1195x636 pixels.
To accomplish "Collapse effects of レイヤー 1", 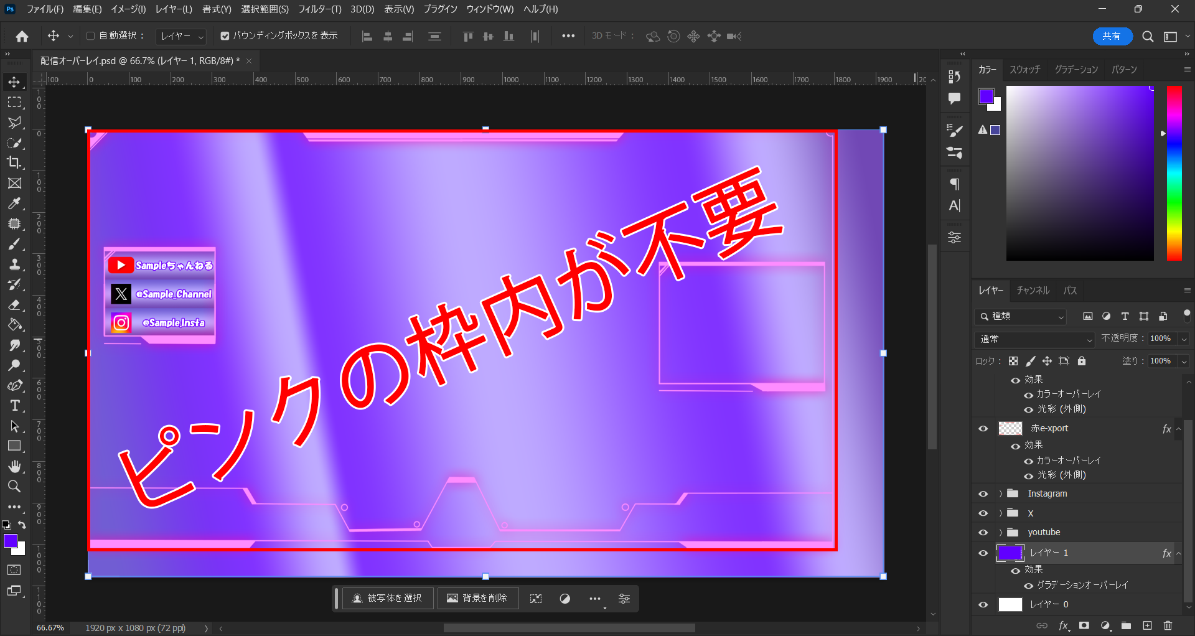I will click(x=1178, y=553).
